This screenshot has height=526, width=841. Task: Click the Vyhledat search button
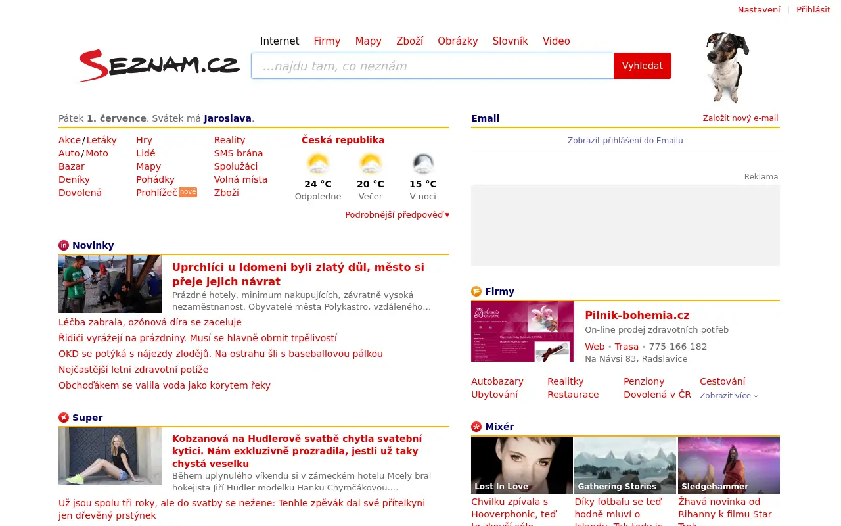[643, 66]
